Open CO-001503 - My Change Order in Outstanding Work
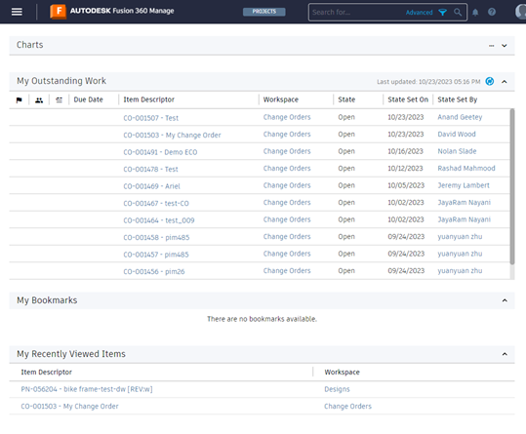This screenshot has width=526, height=434. click(172, 135)
